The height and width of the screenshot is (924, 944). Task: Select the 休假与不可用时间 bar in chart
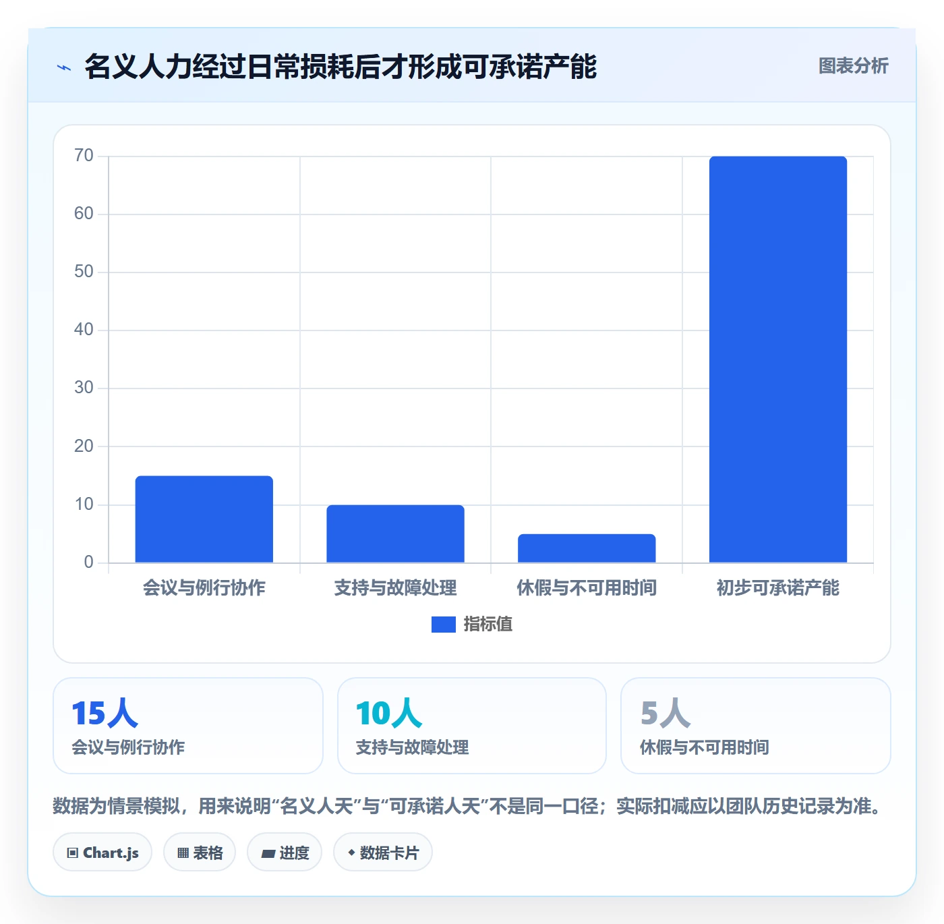[587, 548]
